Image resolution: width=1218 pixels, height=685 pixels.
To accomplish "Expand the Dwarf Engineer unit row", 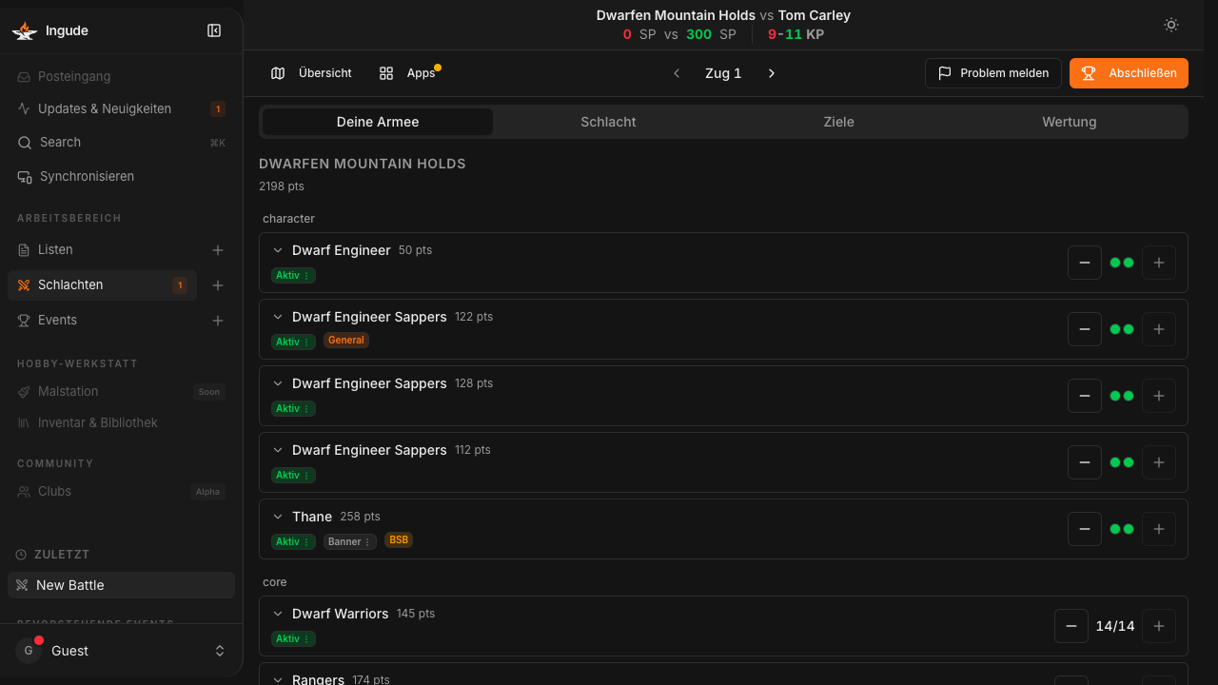I will [278, 250].
